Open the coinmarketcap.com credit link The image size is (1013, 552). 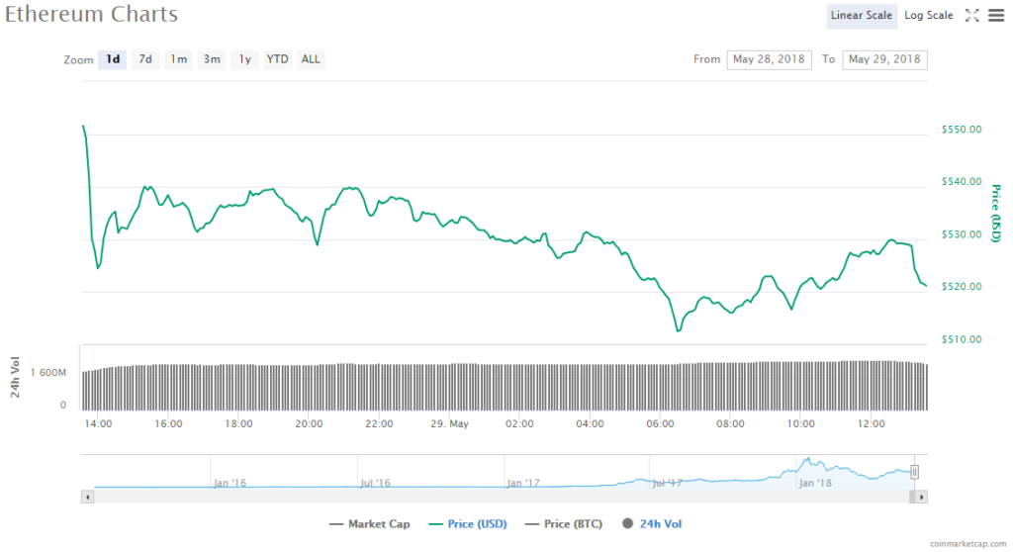[x=967, y=544]
